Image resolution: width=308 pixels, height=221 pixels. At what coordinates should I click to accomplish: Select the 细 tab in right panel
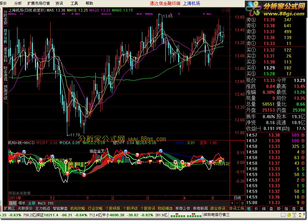click(264, 208)
